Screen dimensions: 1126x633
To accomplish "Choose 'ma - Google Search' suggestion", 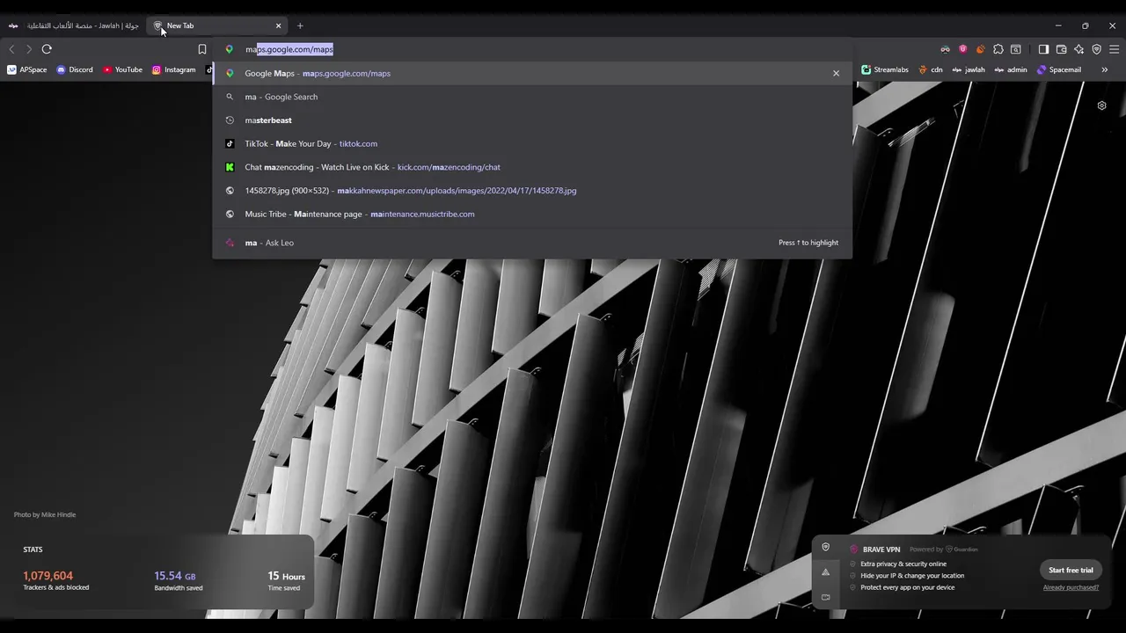I will tap(531, 97).
